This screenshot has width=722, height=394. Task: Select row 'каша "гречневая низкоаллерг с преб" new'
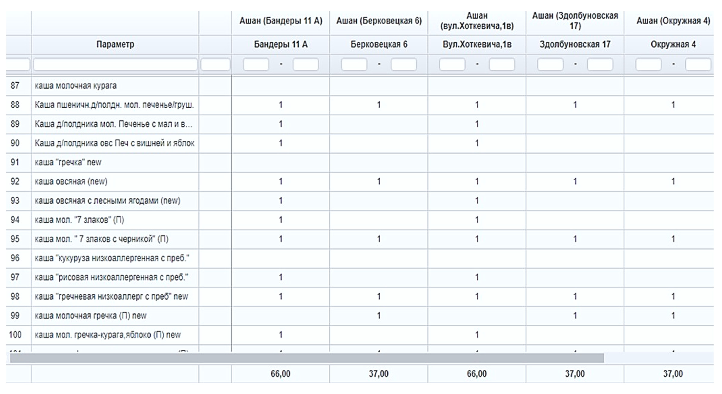pos(360,297)
